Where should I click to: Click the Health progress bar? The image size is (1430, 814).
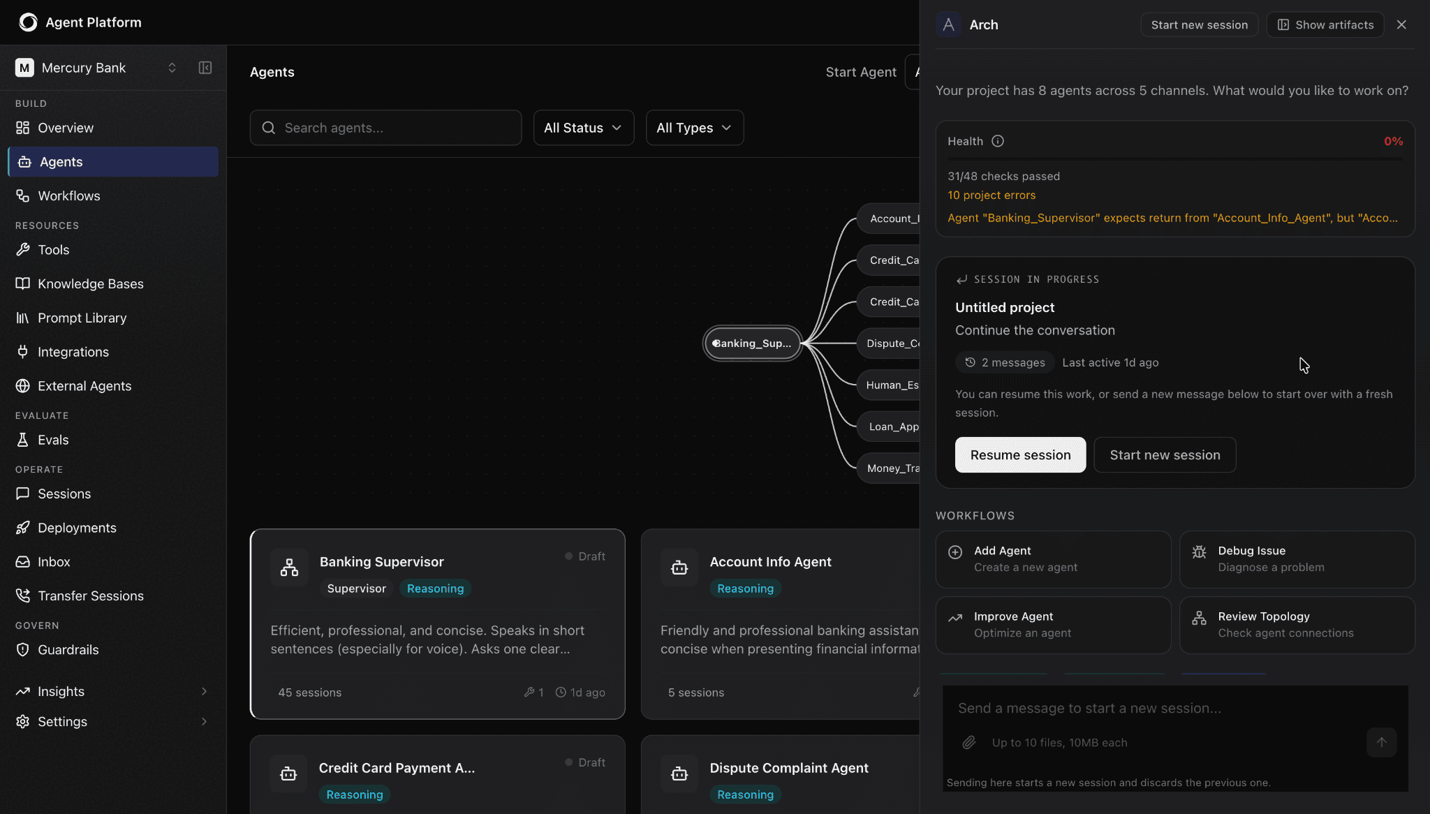point(1175,159)
